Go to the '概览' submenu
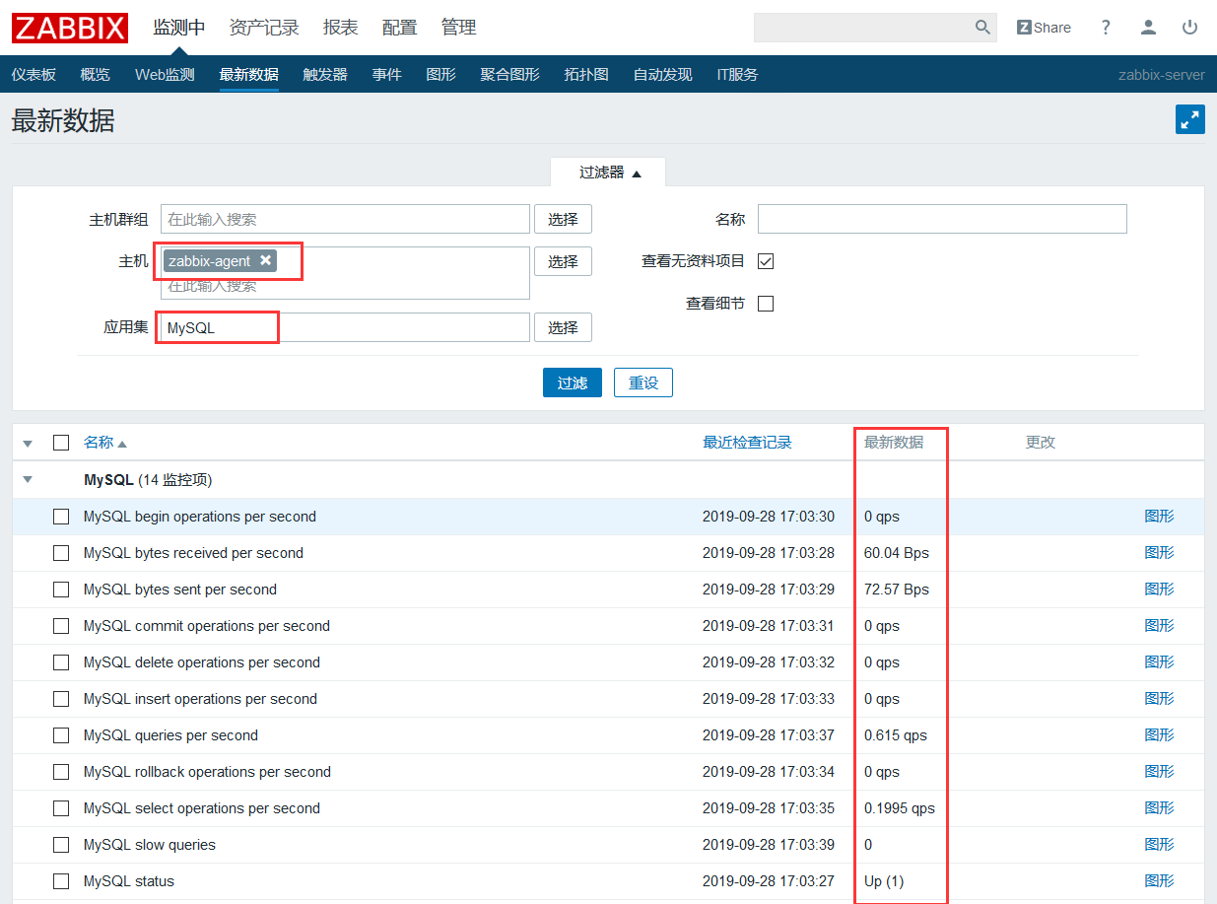 click(x=96, y=74)
